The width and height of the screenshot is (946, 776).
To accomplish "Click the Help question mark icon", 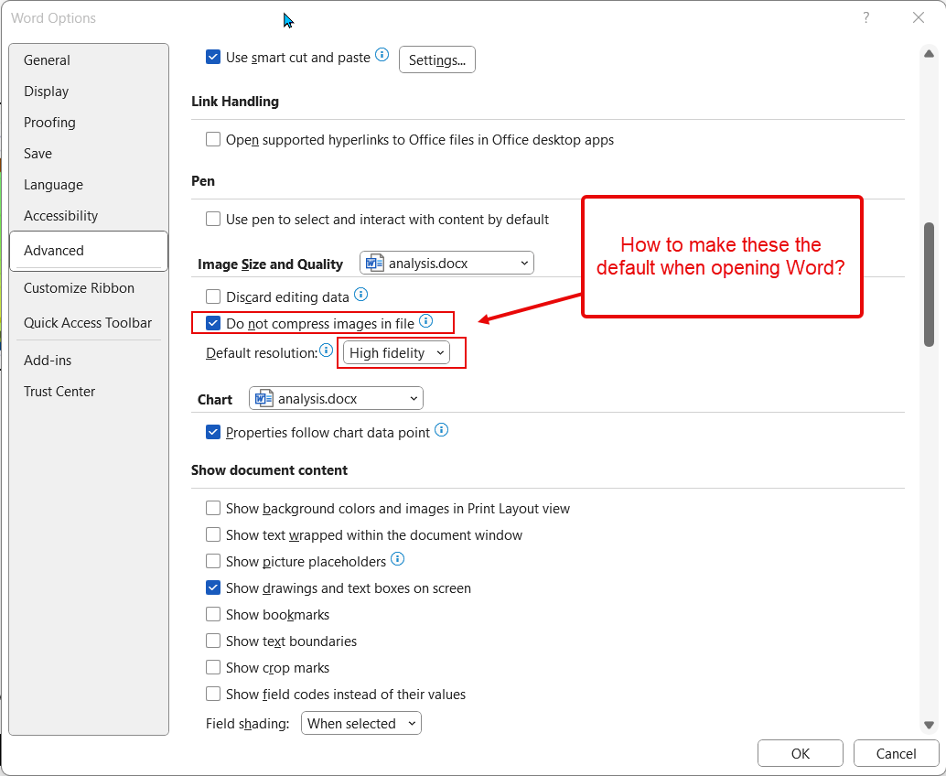I will click(x=865, y=17).
